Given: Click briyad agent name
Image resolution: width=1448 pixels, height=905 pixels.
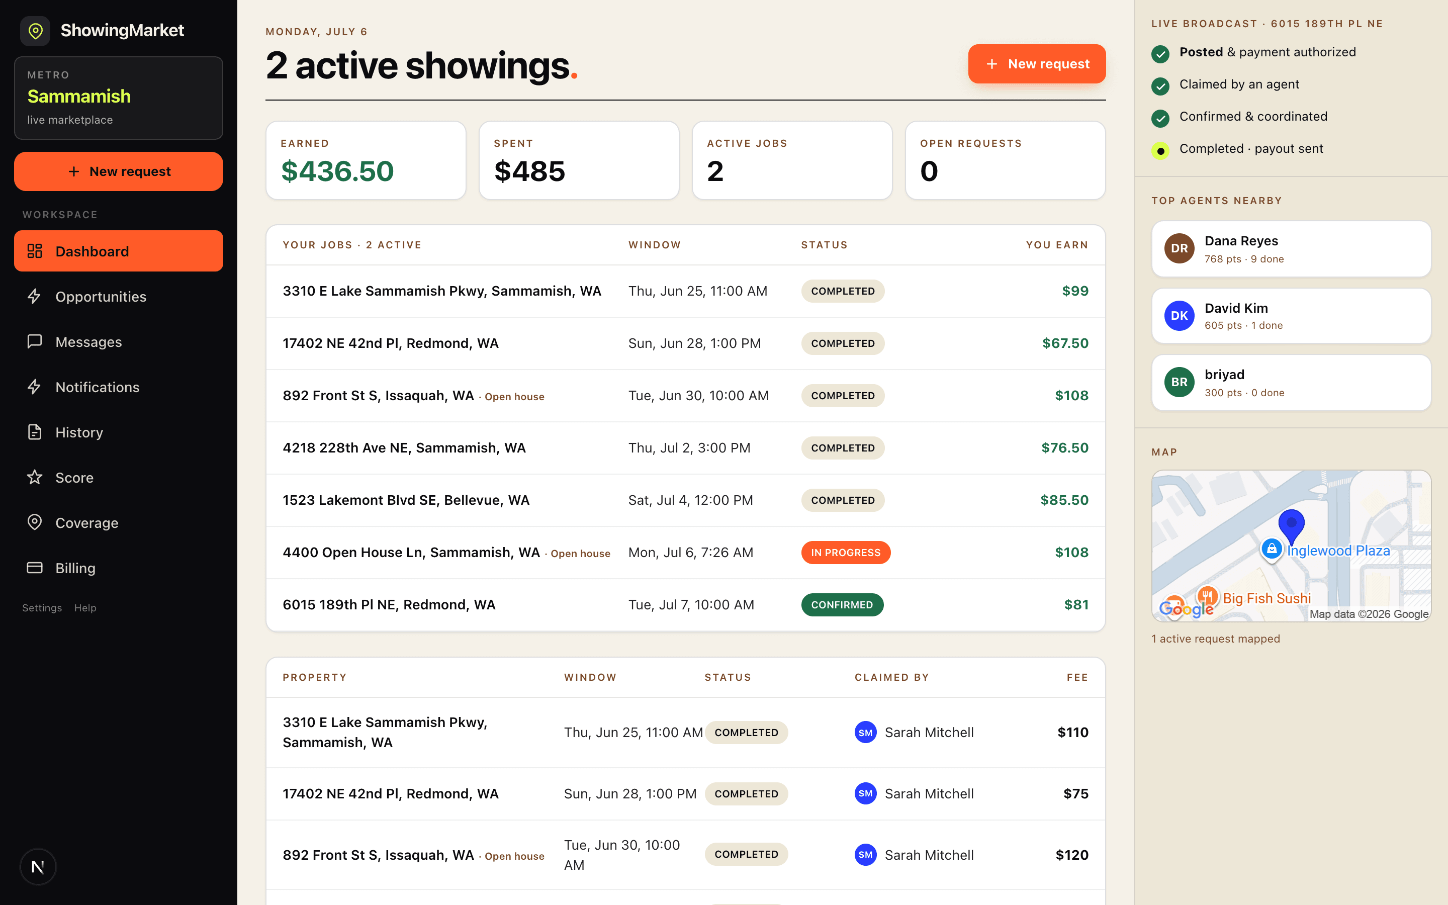Looking at the screenshot, I should (1224, 375).
